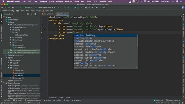The height and width of the screenshot is (104, 185).
Task: Click the Sync/Reload from disk icon
Action: click(9, 8)
